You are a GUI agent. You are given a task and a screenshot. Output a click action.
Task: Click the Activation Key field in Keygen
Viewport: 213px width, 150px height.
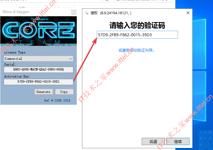[39, 82]
